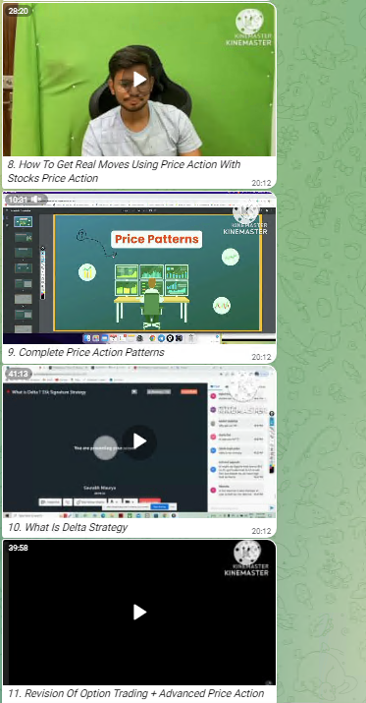
Task: Click the KineMaster logo on video 11
Action: click(247, 558)
